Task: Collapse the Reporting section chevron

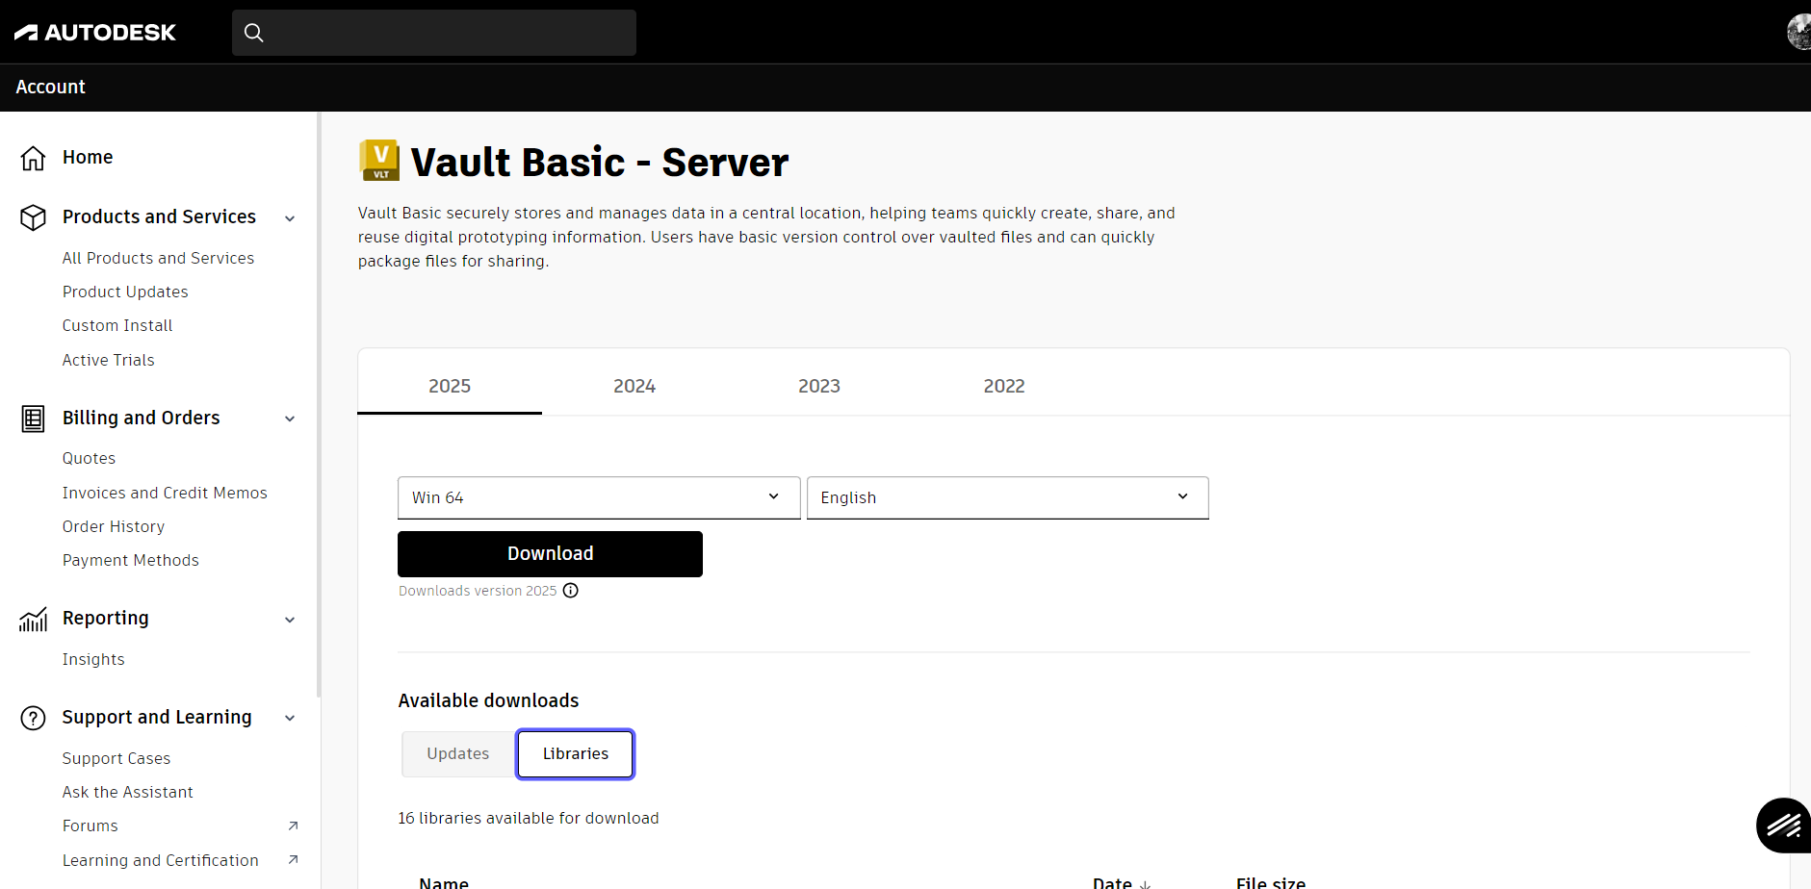Action: coord(290,620)
